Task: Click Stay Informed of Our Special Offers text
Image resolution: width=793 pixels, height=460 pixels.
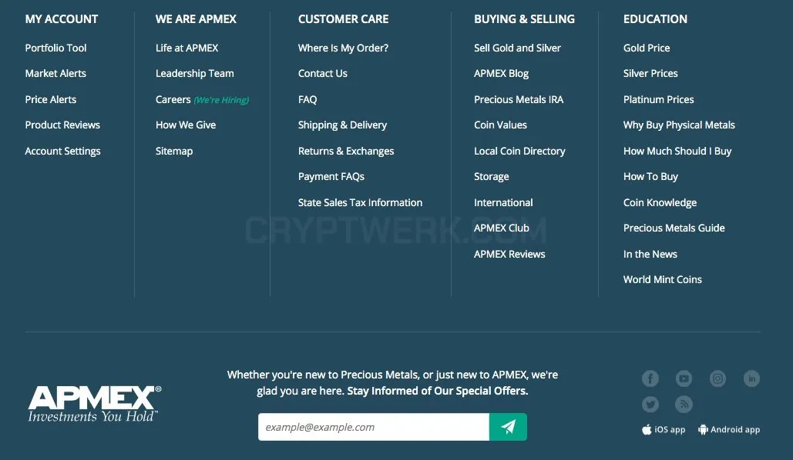Action: (x=438, y=391)
